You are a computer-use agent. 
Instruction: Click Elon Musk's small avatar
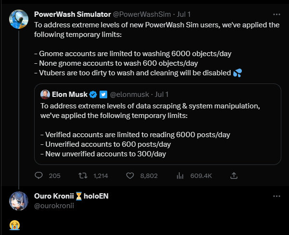coord(45,94)
